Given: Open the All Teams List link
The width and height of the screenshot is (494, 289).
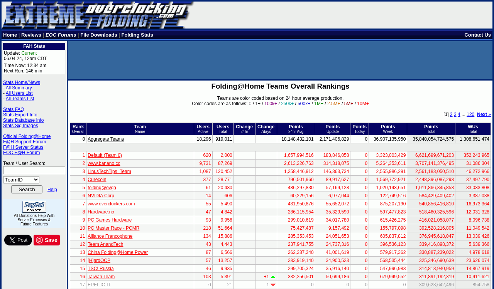Looking at the screenshot, I should pos(20,99).
